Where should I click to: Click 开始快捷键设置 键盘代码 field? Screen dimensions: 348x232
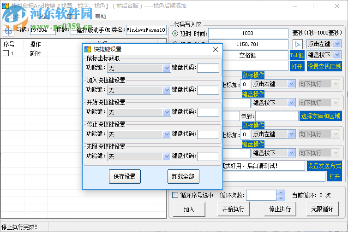[208, 112]
